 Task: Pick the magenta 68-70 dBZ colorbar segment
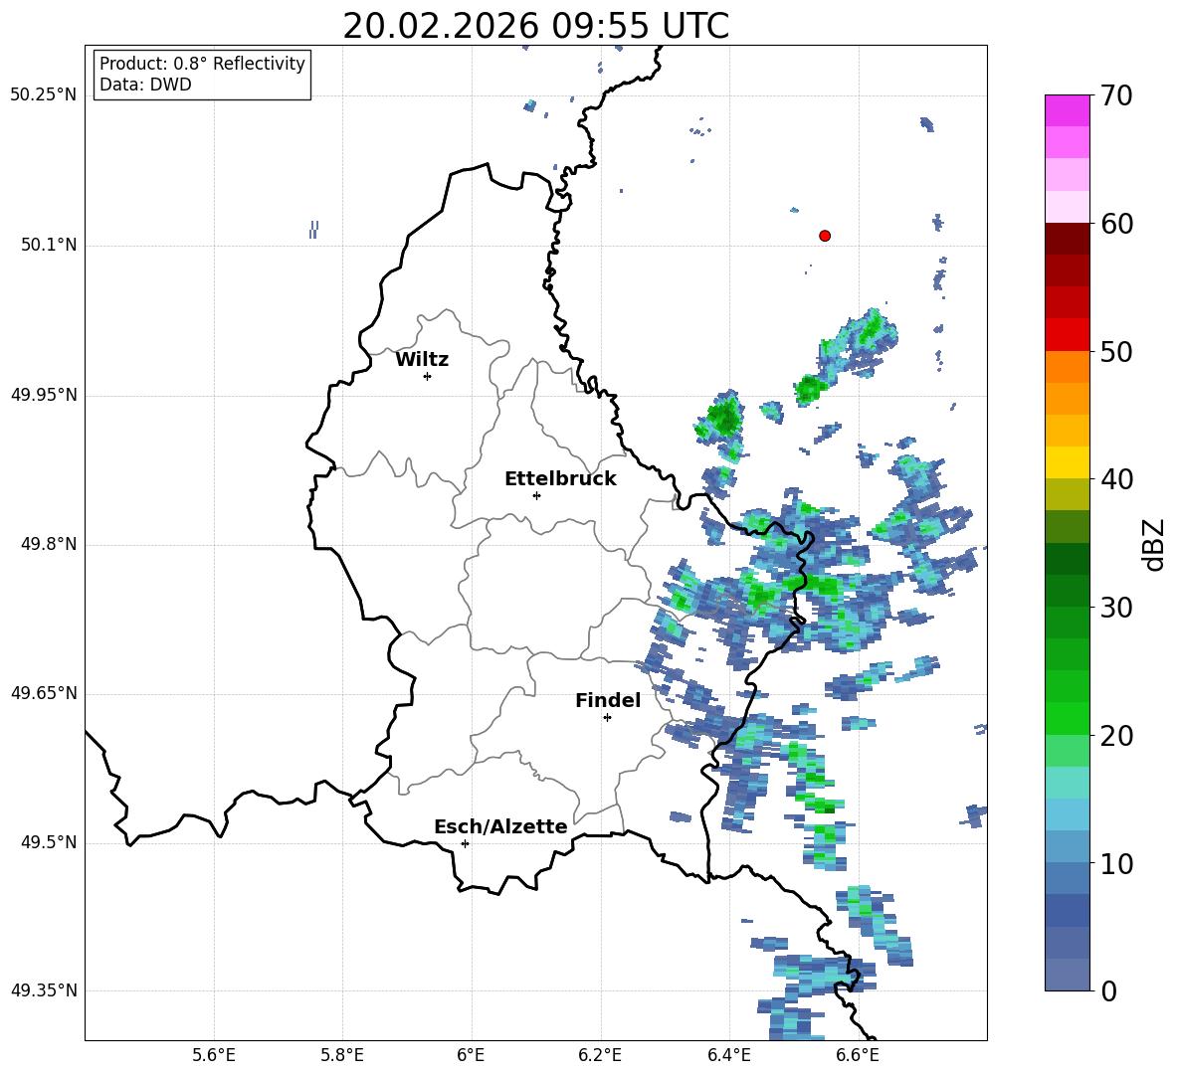(1067, 110)
